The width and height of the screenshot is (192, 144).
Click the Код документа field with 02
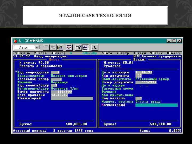(139, 76)
